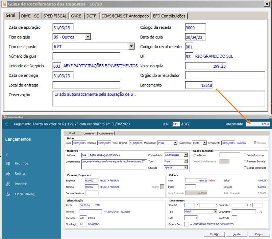
Task: Click the Contábil button
Action: (214, 234)
